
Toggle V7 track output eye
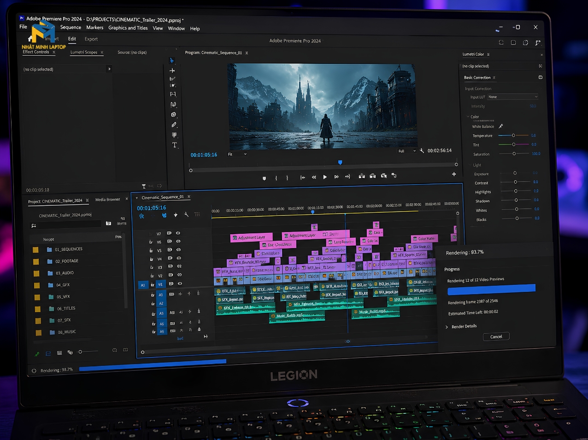click(x=178, y=233)
